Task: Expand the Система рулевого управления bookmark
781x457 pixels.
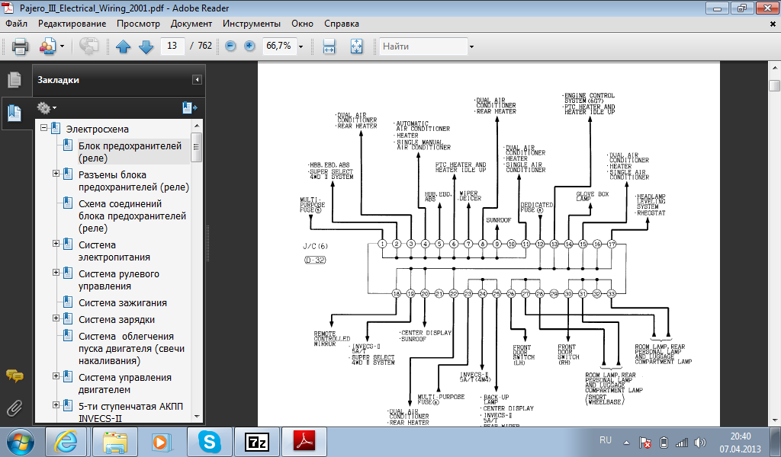Action: point(56,273)
